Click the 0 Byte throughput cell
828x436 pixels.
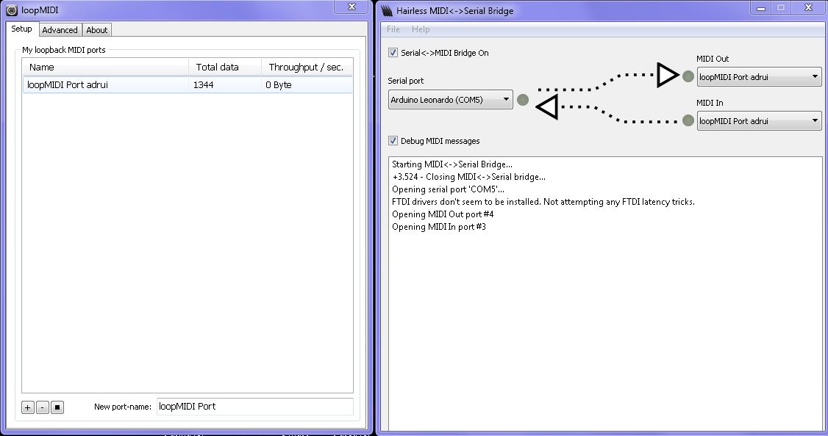pyautogui.click(x=279, y=85)
